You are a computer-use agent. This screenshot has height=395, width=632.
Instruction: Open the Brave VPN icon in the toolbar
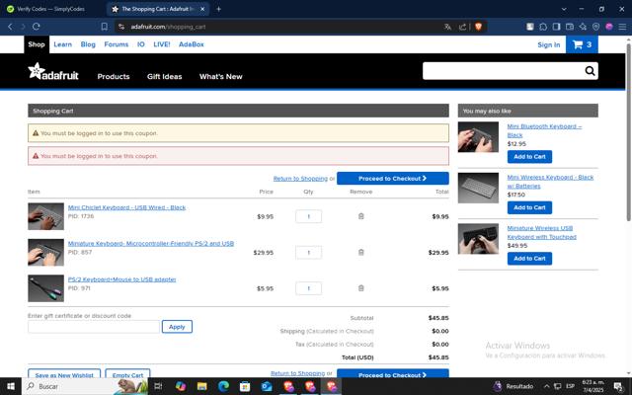point(595,27)
